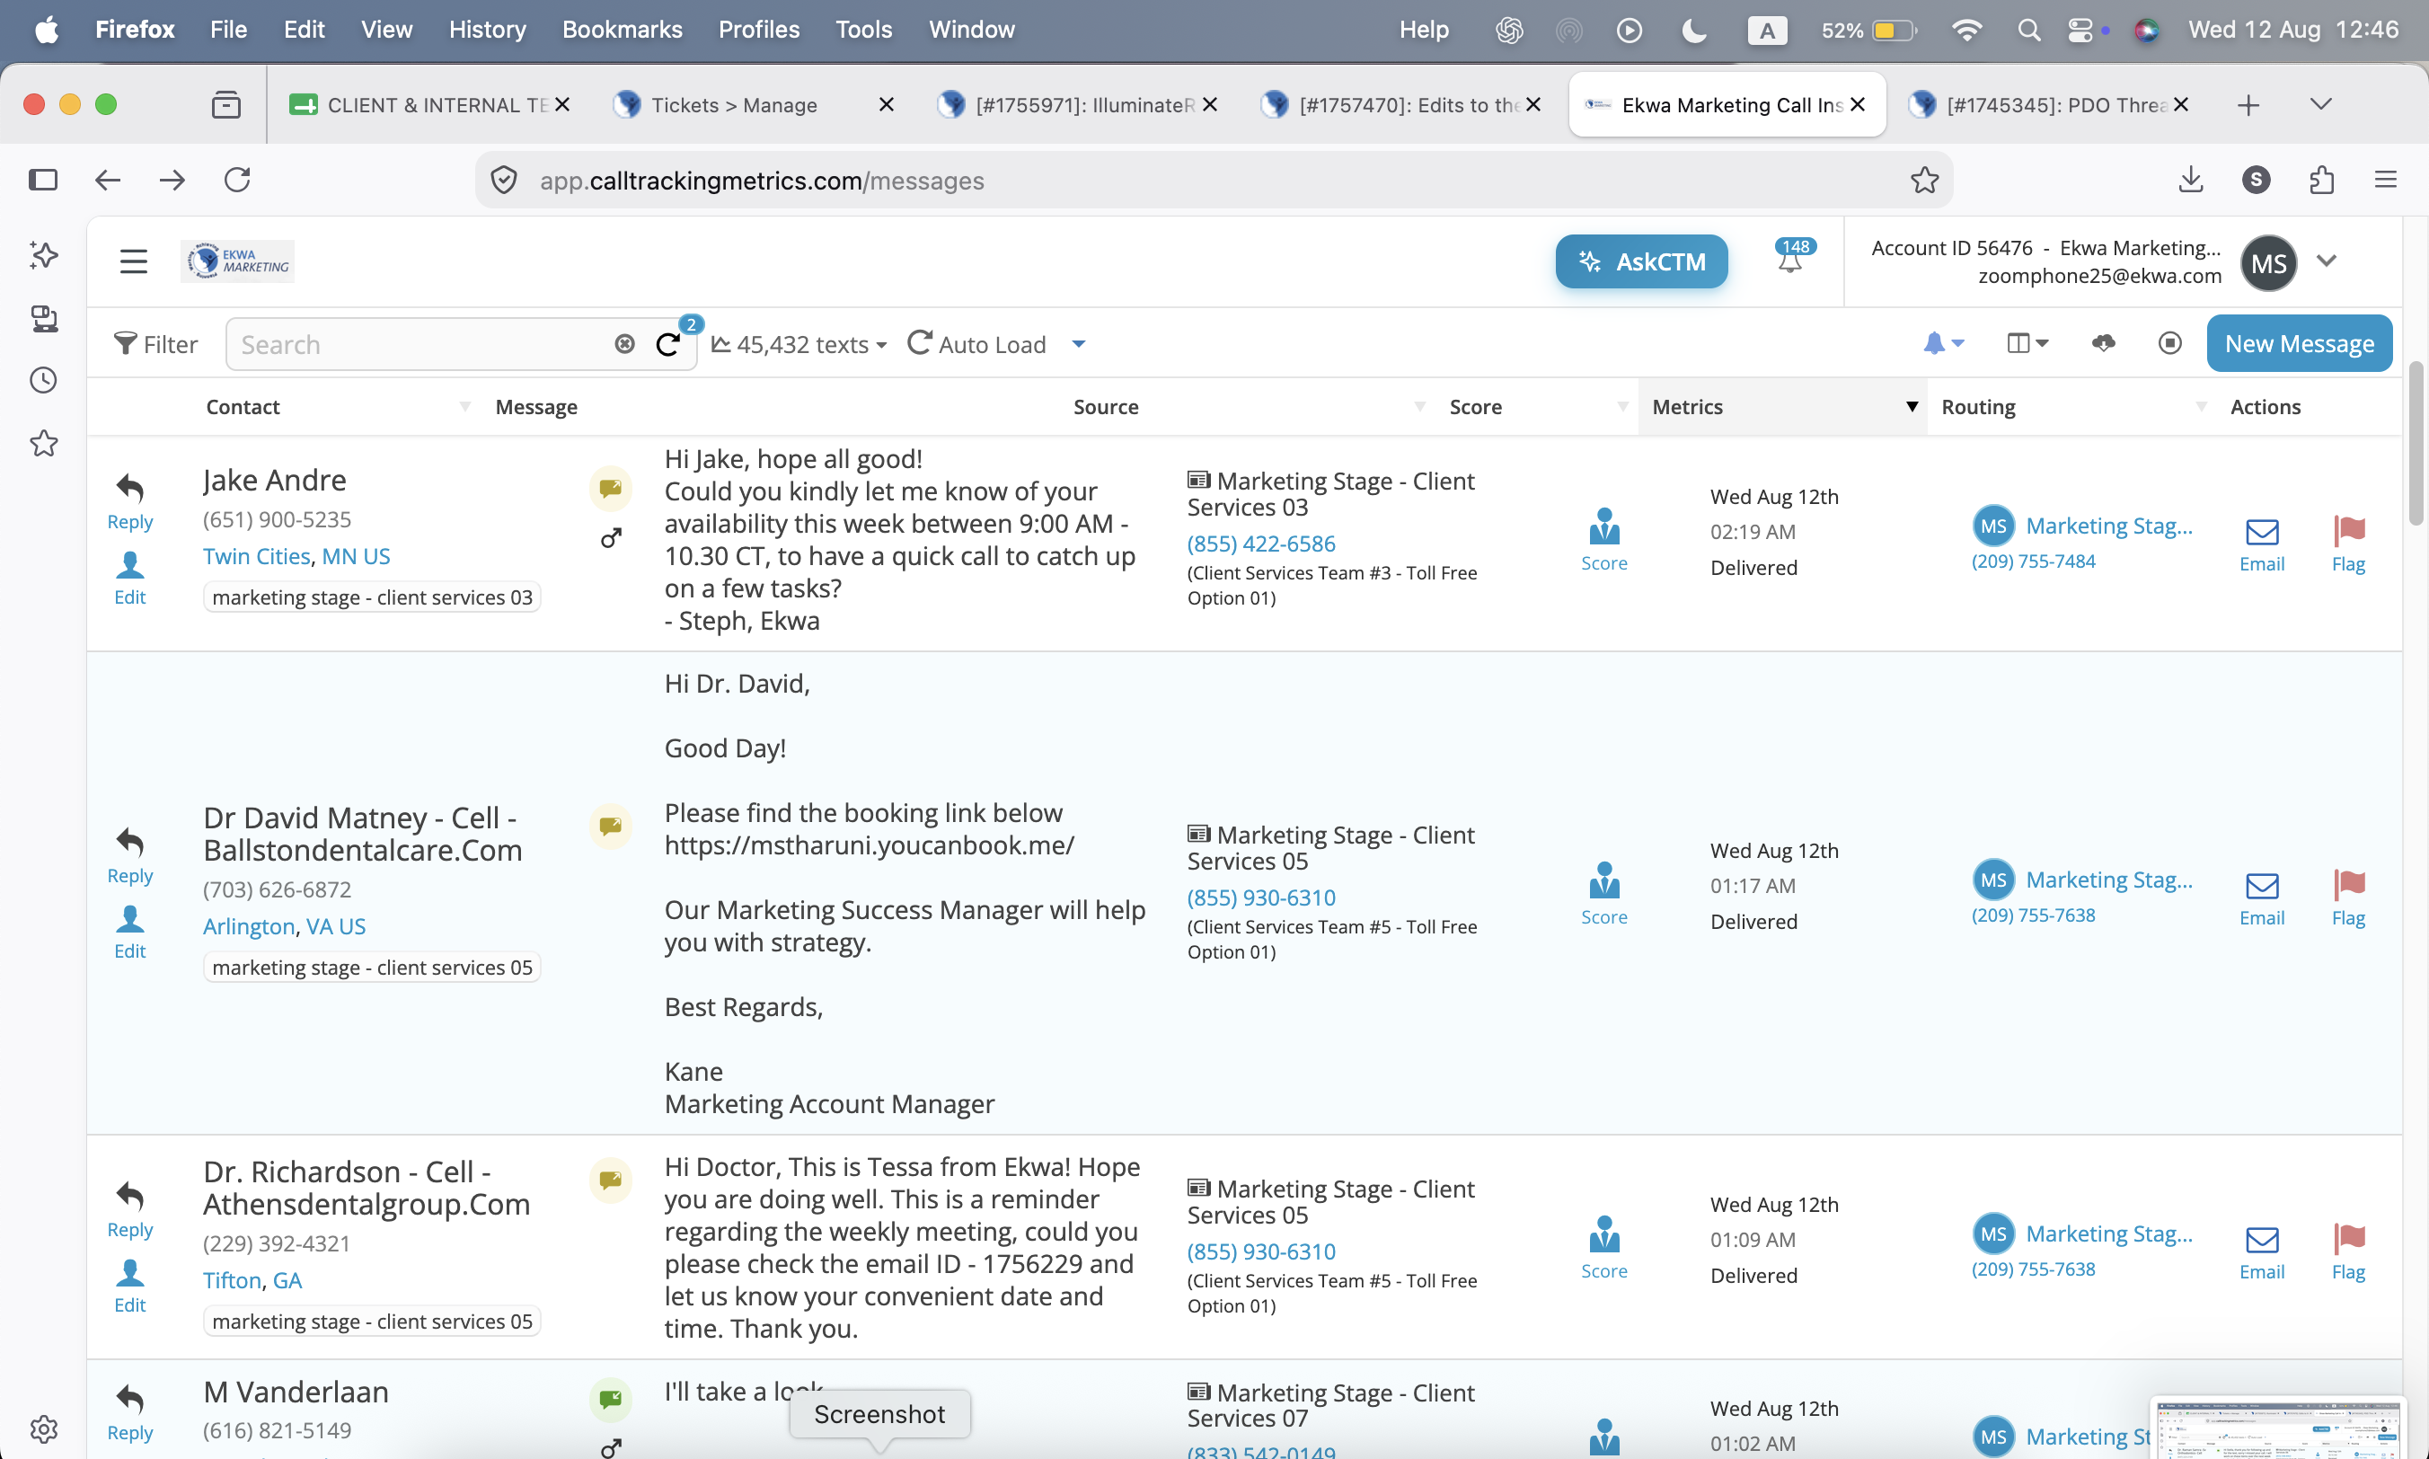The width and height of the screenshot is (2429, 1459).
Task: Click the cloud download export icon
Action: (2104, 343)
